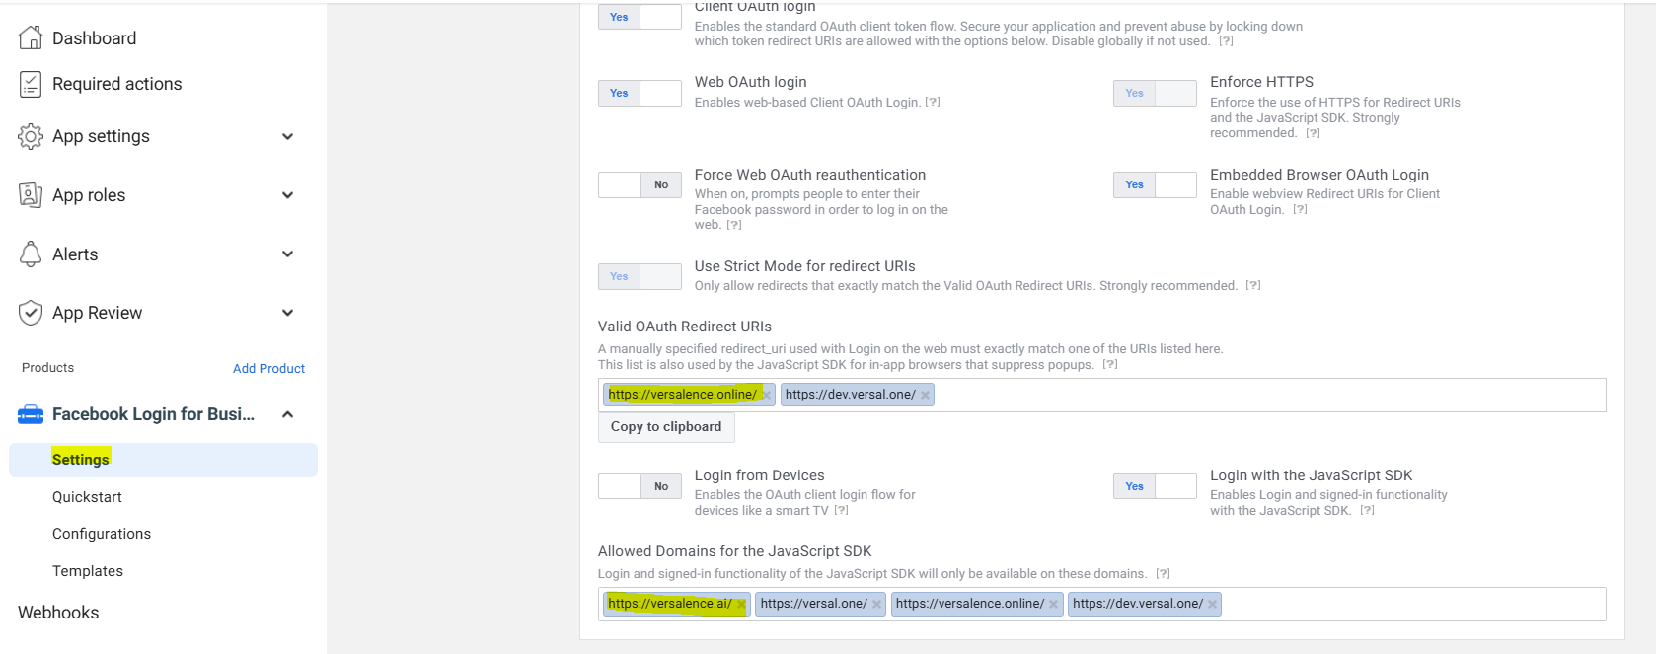
Task: Open help for Allowed Domains JavaScript SDK
Action: tap(1163, 573)
